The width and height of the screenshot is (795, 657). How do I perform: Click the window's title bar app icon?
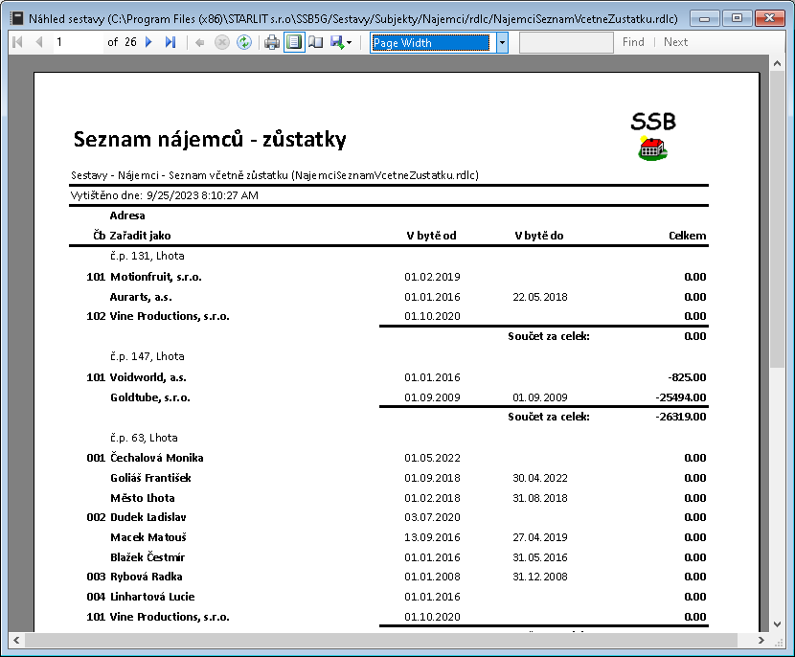click(15, 18)
